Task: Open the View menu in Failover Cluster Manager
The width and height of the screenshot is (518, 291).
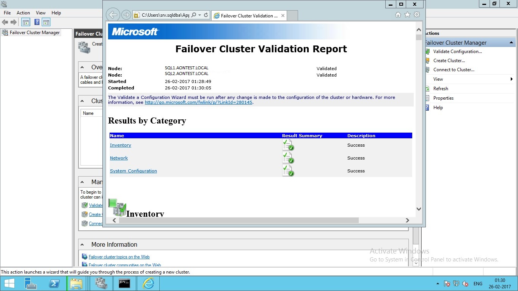Action: 41,13
